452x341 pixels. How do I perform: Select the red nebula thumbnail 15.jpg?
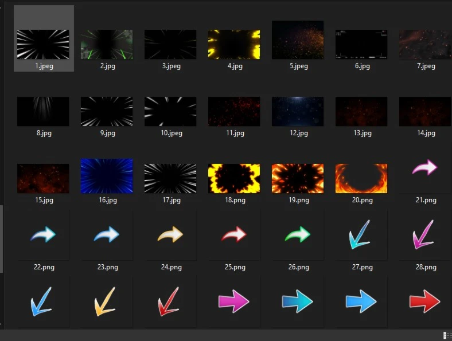[43, 179]
